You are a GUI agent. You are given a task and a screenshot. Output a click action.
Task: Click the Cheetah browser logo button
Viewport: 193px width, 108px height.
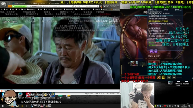(3, 4)
